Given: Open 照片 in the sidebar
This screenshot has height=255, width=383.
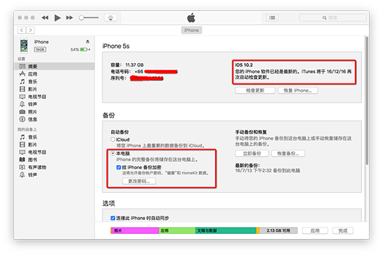Looking at the screenshot, I should point(55,112).
